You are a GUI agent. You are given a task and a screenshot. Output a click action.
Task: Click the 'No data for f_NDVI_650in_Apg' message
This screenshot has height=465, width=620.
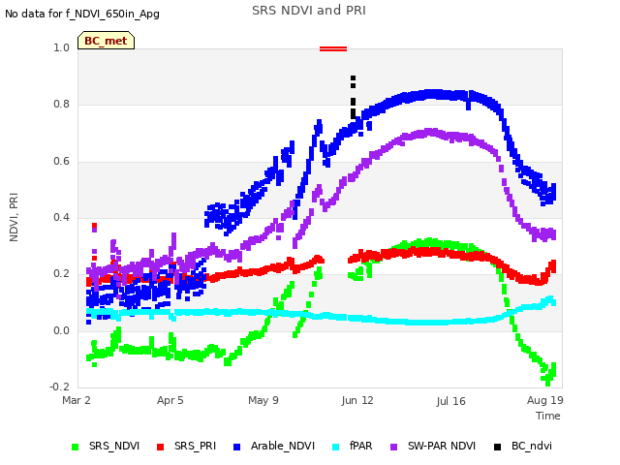(82, 14)
